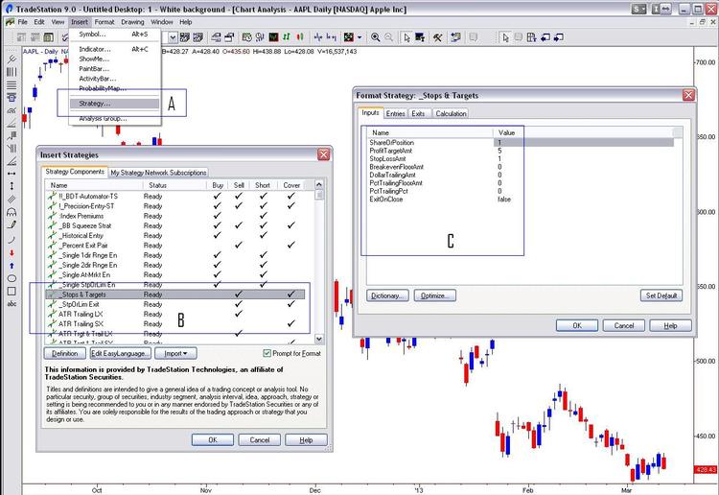
Task: Click OK in the Format Strategy dialog
Action: tap(577, 325)
